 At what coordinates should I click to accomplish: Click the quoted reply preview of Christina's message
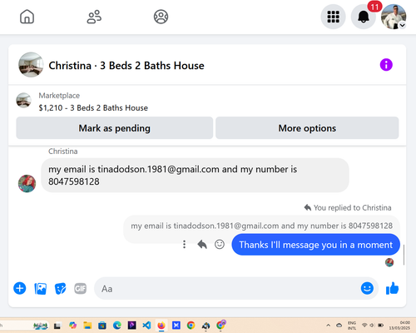click(261, 226)
